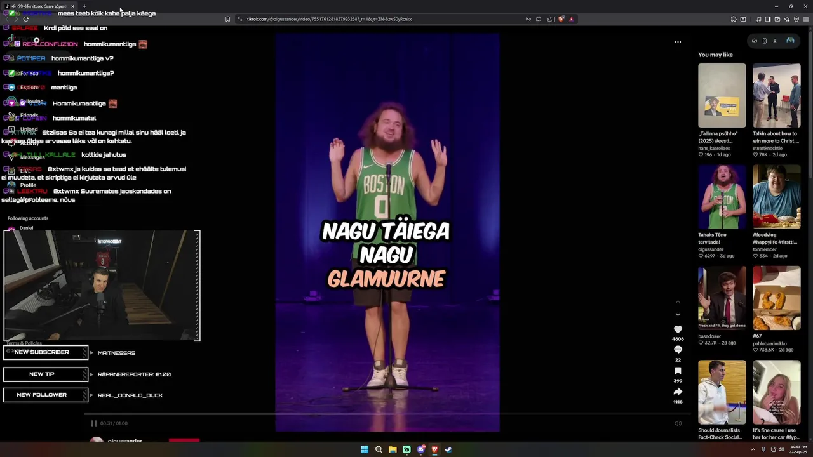Open comments with the speech bubble icon

point(678,350)
